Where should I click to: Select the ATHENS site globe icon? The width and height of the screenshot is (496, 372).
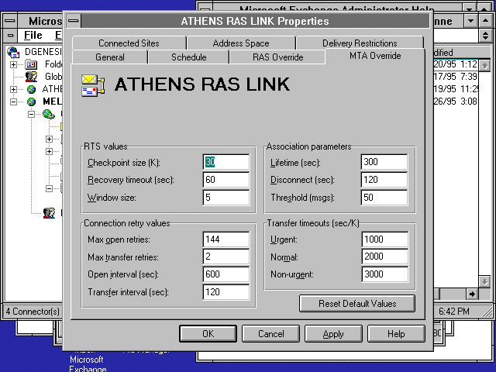31,89
